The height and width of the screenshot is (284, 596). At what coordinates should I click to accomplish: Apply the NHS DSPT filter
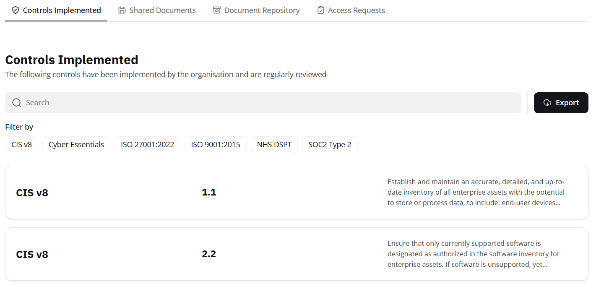(274, 145)
